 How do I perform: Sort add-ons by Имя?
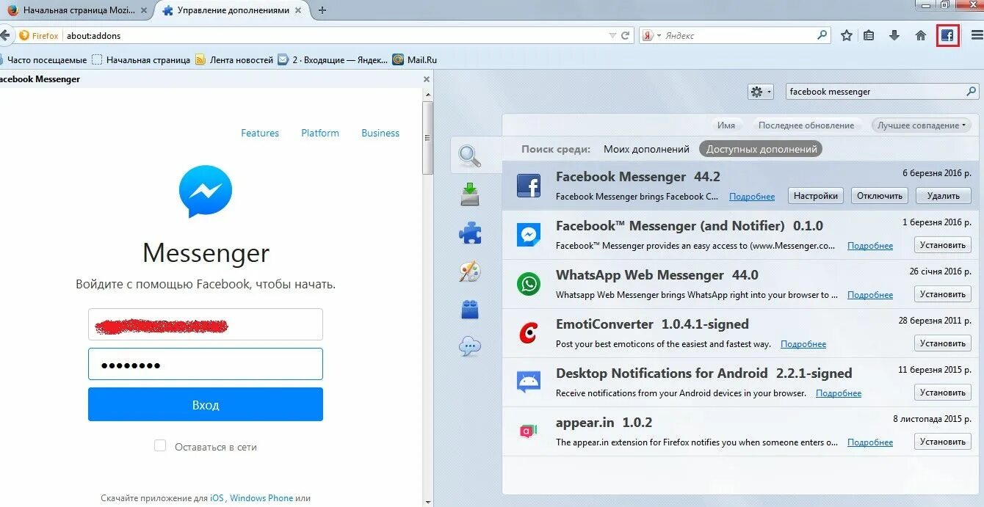click(x=726, y=125)
